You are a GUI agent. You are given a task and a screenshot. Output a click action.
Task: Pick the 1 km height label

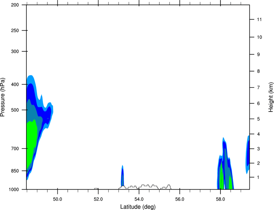point(258,177)
